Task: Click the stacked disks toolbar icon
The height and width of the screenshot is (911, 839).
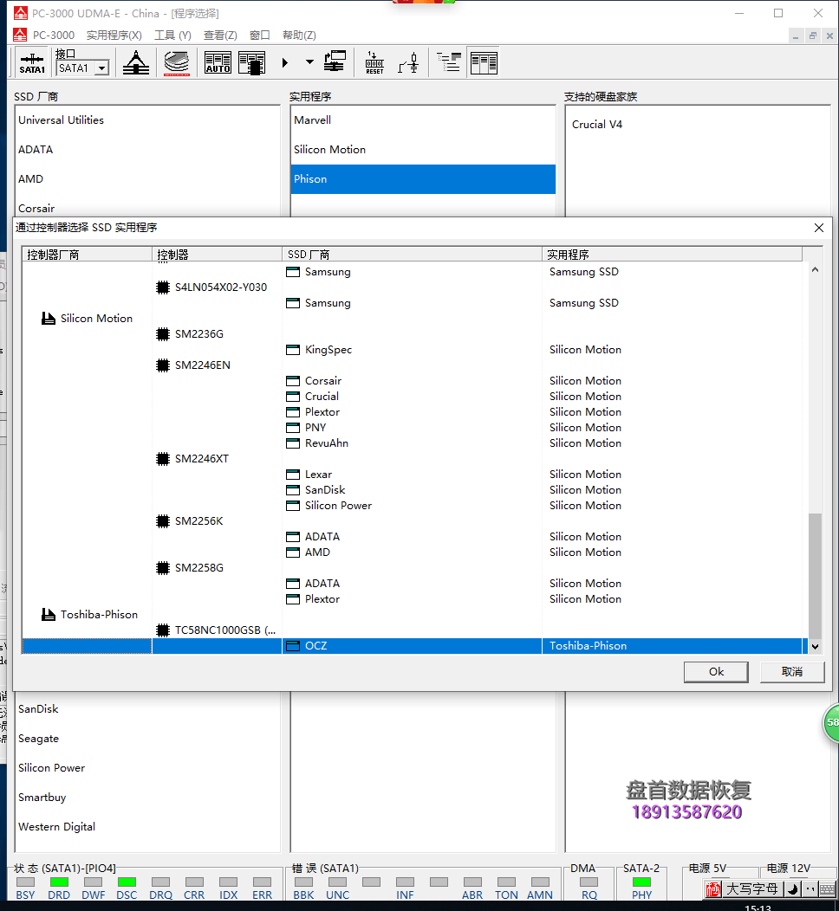Action: (177, 62)
